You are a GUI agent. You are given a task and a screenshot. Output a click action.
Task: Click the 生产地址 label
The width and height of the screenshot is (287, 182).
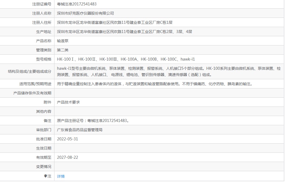44,32
